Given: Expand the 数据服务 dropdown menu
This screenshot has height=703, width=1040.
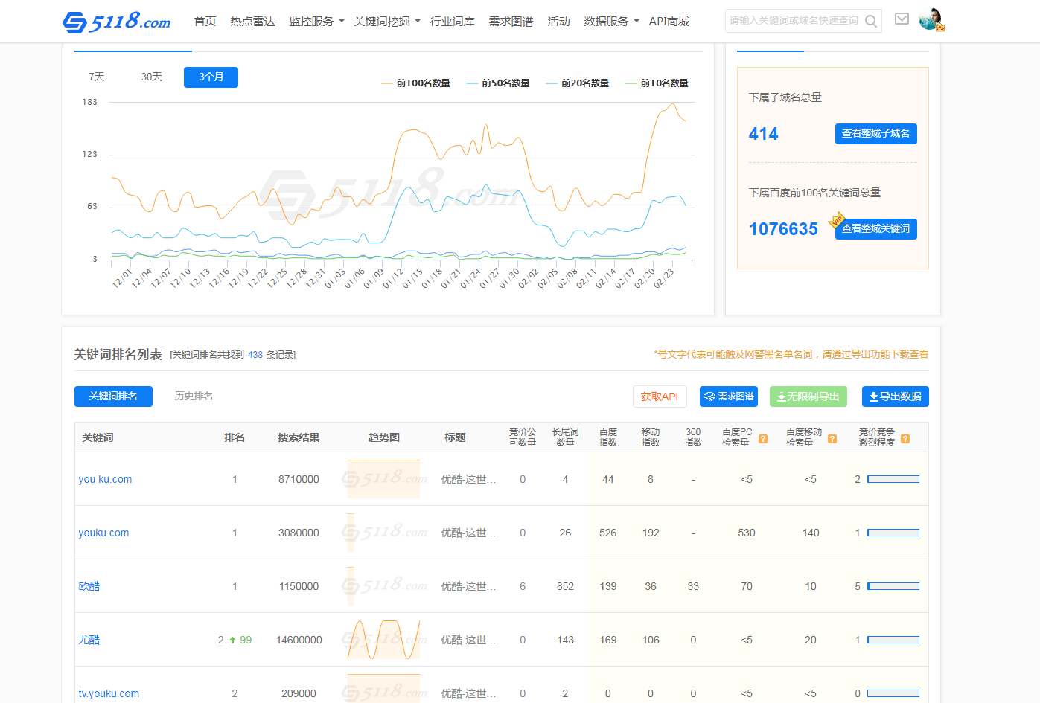Looking at the screenshot, I should click(x=611, y=22).
